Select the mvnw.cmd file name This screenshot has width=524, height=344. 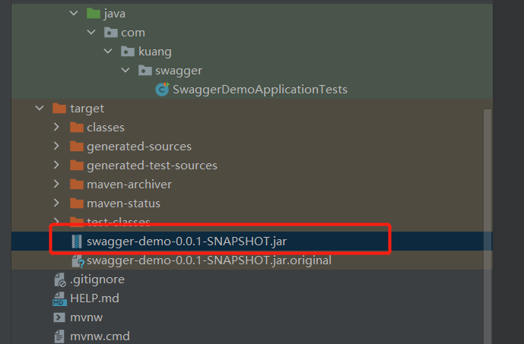coord(100,336)
